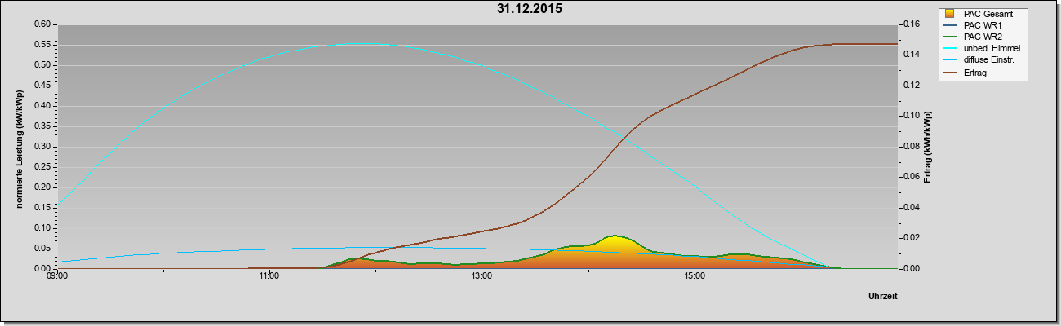
Task: Click the Ertrag brown legend line
Action: [950, 73]
